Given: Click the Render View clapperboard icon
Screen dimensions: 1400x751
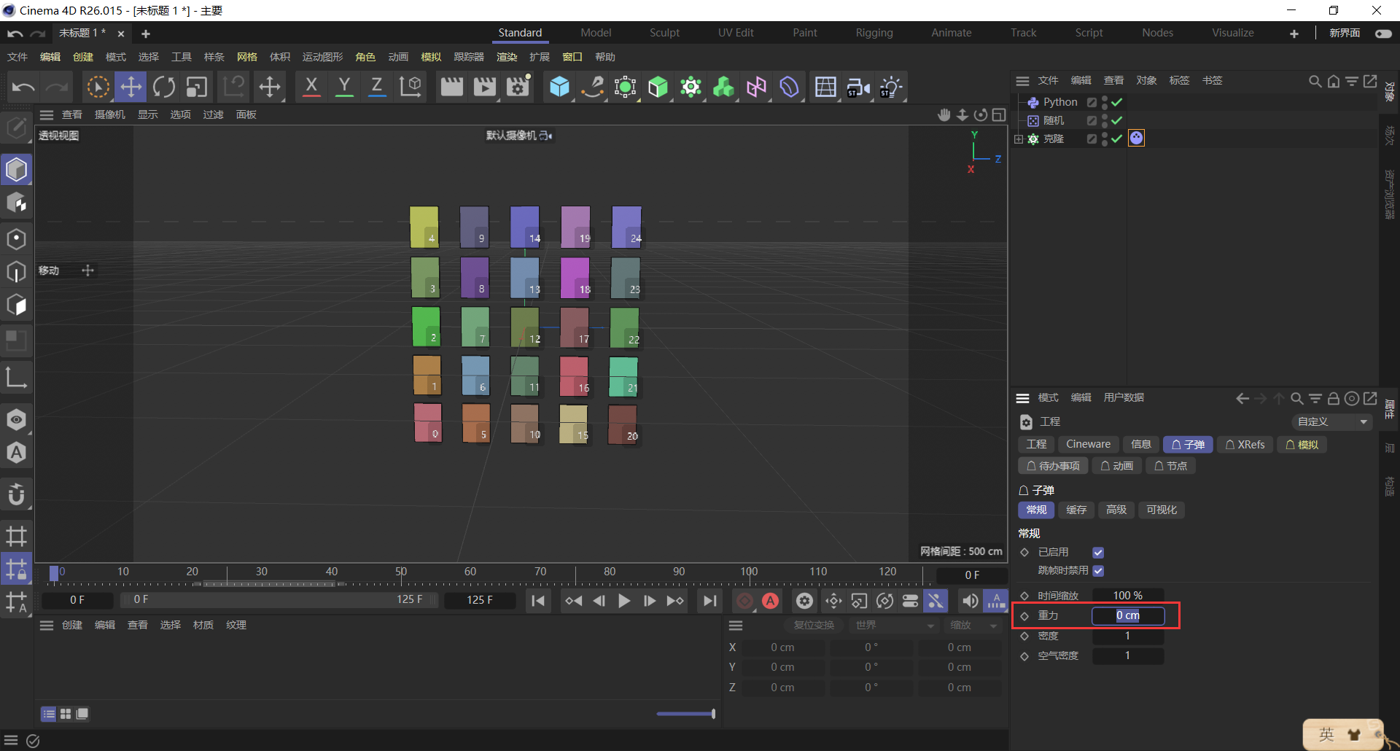Looking at the screenshot, I should 452,87.
